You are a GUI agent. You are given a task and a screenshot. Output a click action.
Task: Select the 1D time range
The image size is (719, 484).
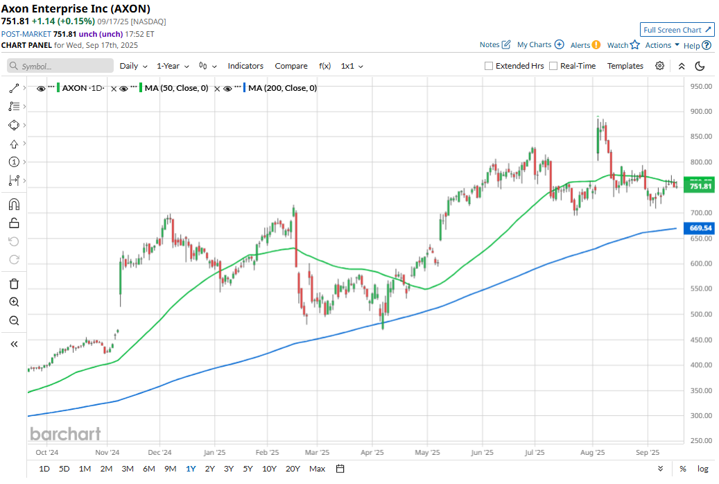[x=44, y=469]
